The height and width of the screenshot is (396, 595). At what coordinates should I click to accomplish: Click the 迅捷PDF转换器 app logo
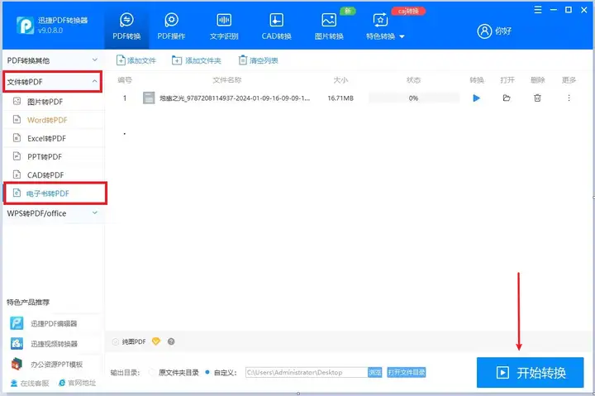click(25, 26)
